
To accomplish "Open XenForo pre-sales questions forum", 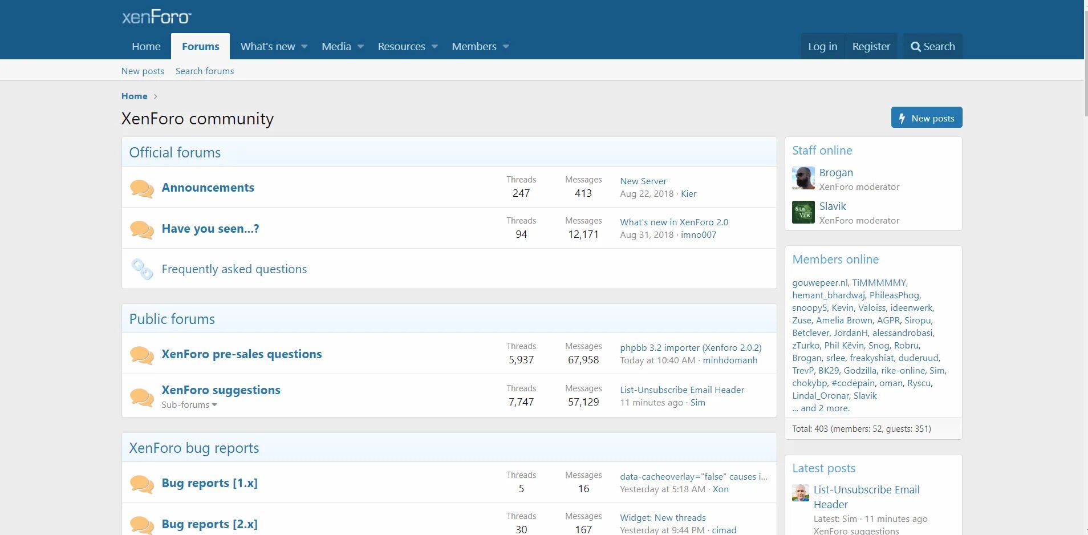I will pos(241,354).
